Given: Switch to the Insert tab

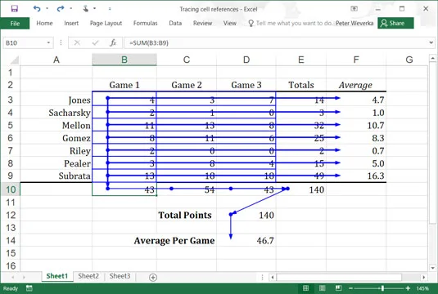Looking at the screenshot, I should point(71,23).
